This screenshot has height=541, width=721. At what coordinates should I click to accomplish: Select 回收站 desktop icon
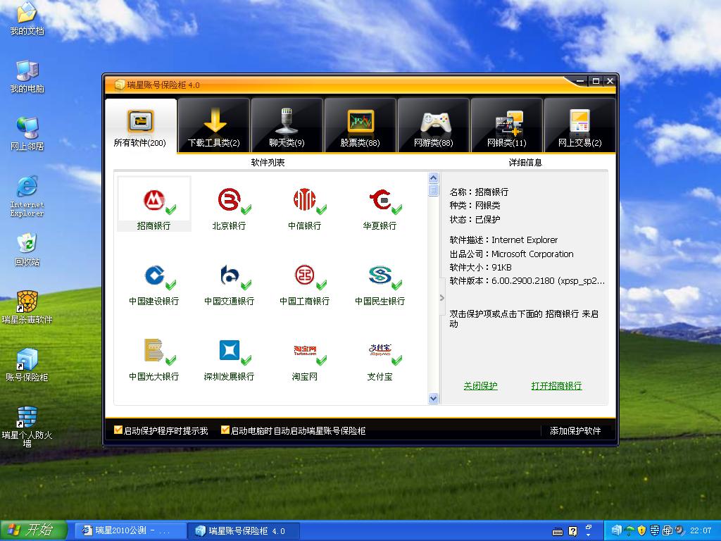point(27,250)
